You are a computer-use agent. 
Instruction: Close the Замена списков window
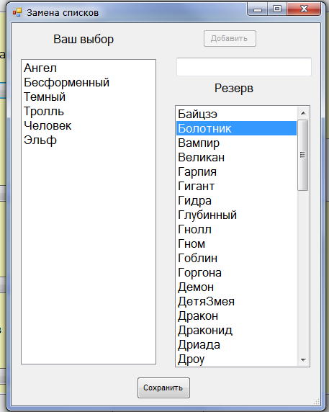[x=304, y=9]
